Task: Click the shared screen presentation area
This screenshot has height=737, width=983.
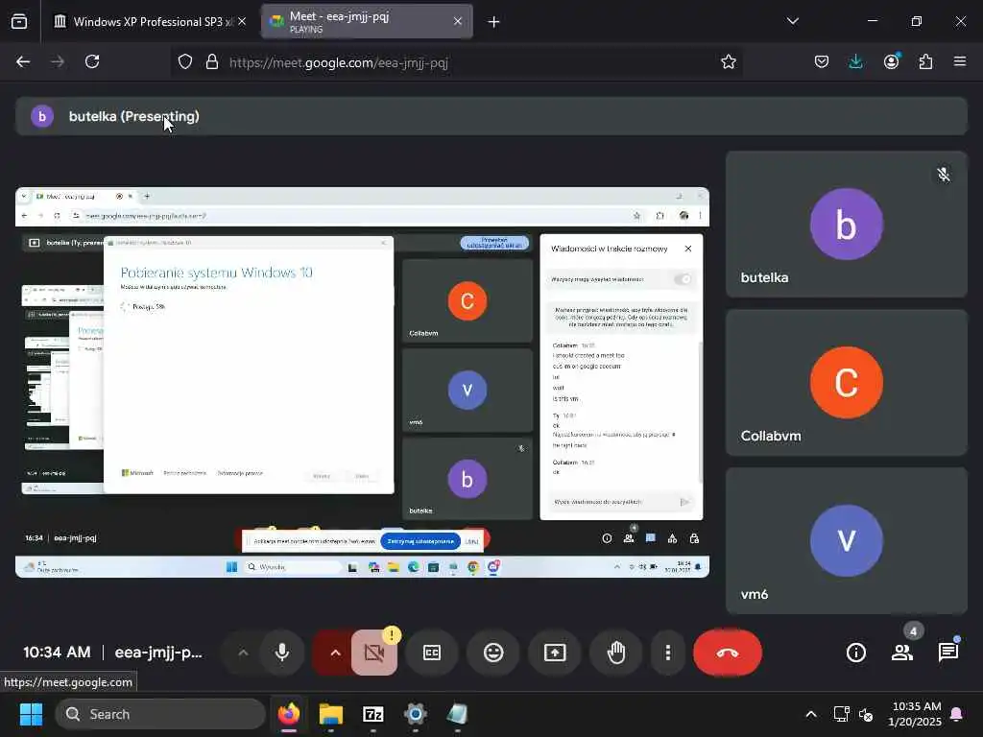Action: pyautogui.click(x=362, y=382)
